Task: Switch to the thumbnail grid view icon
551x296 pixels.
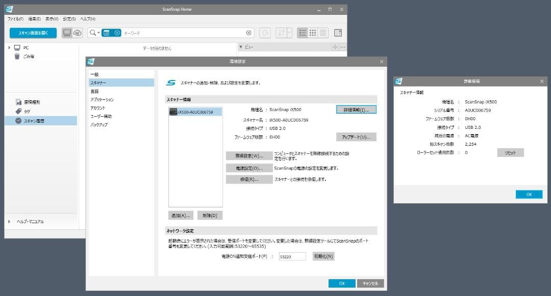Action: (x=313, y=33)
